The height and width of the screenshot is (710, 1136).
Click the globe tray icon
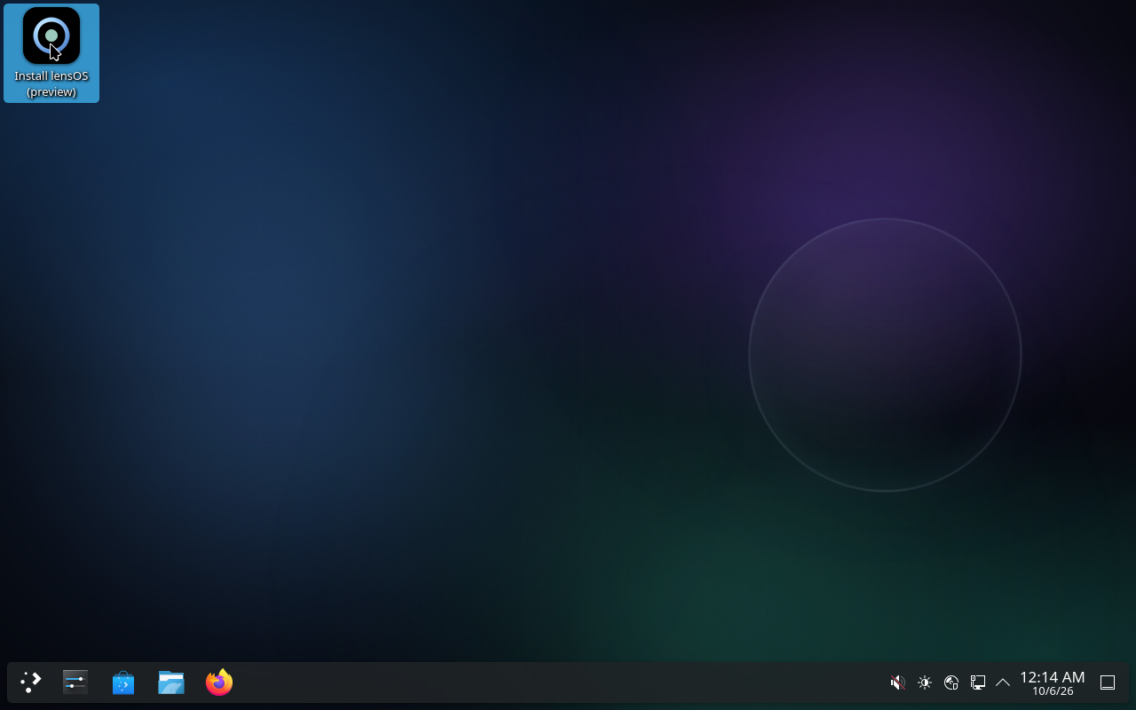[951, 682]
